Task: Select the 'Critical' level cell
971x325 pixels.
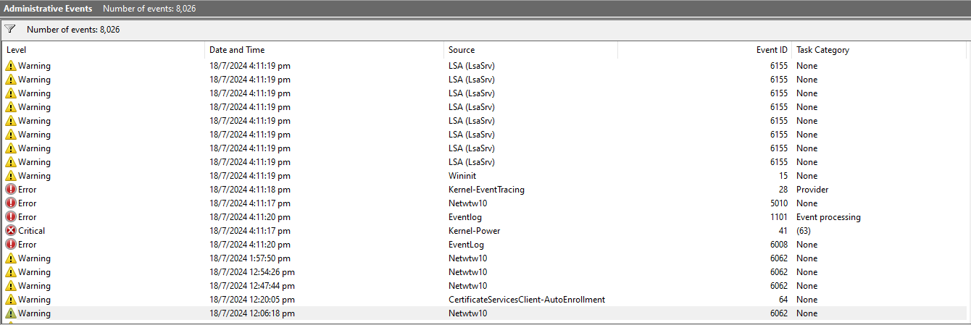Action: tap(31, 231)
